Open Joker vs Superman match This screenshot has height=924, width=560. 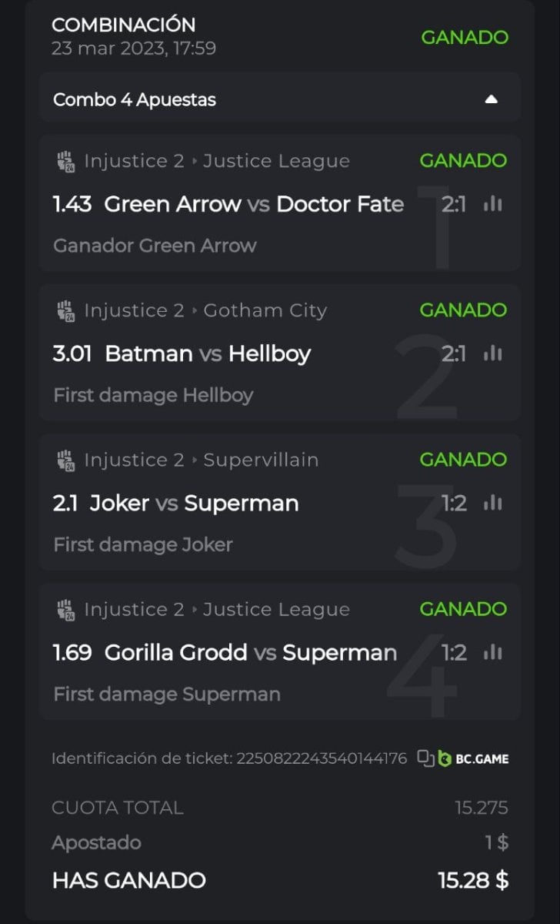pos(194,503)
